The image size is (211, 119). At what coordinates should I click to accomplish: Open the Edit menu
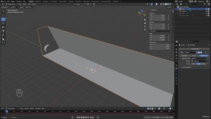pos(8,1)
